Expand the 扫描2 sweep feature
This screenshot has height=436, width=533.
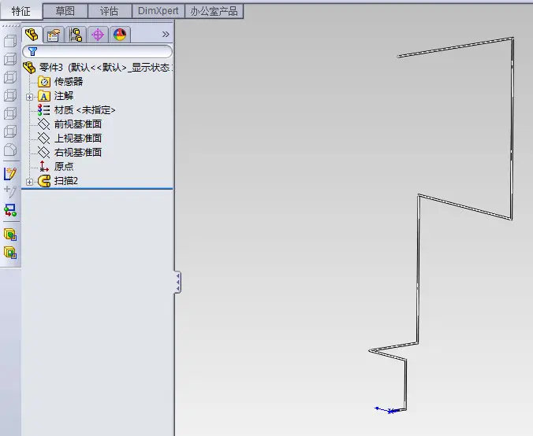[x=30, y=183]
